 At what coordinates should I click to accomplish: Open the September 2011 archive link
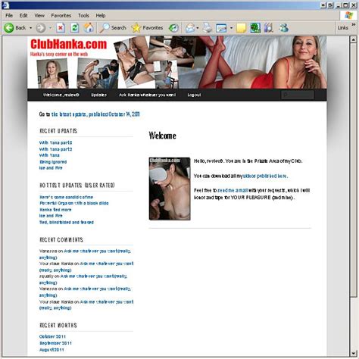pyautogui.click(x=55, y=343)
